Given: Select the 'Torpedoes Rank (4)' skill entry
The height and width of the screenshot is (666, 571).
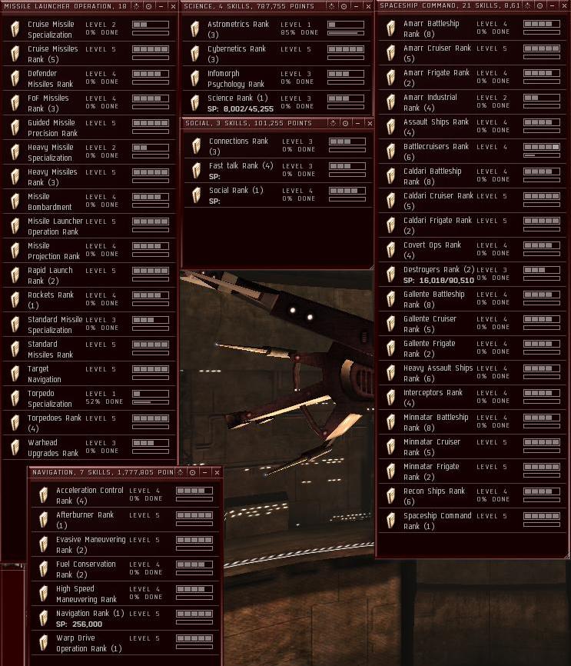Looking at the screenshot, I should (89, 423).
